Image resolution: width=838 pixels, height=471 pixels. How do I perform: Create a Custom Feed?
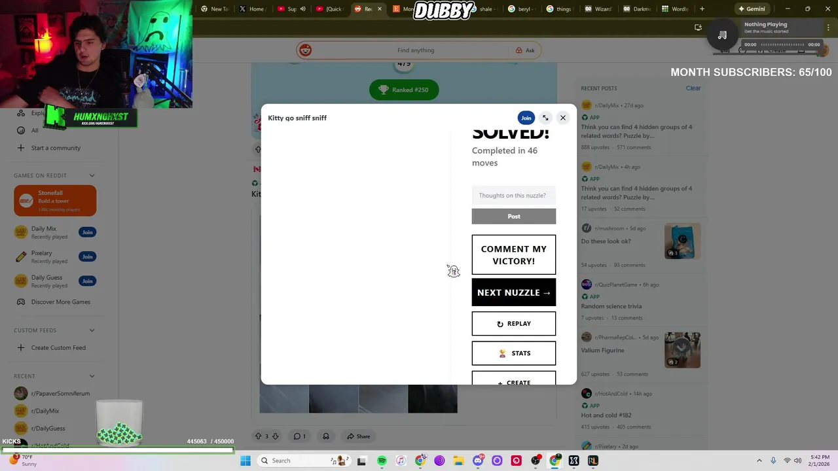coord(51,348)
